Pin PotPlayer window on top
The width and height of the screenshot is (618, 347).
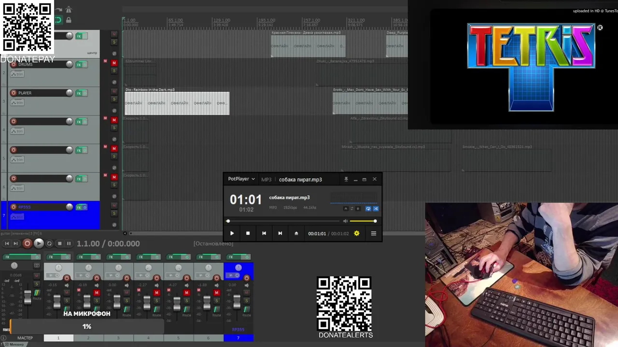346,179
